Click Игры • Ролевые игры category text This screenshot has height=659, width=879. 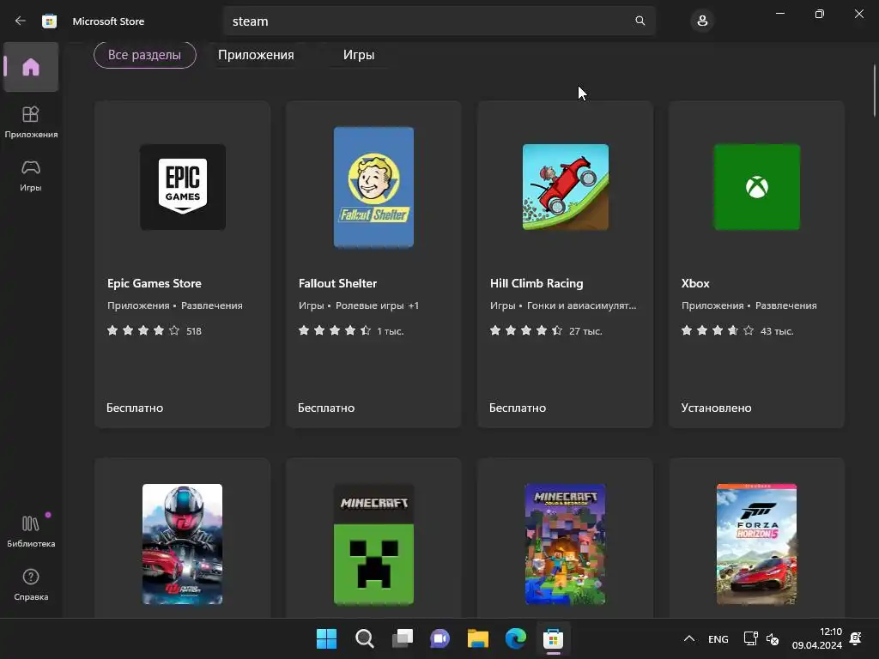(359, 305)
